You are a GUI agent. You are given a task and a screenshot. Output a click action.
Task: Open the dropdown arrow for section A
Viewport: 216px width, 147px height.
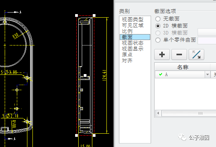point(207,74)
